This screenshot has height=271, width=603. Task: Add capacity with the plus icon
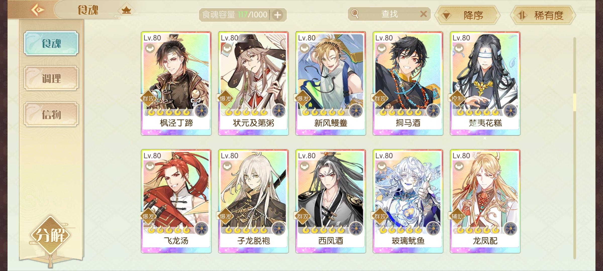pos(278,15)
